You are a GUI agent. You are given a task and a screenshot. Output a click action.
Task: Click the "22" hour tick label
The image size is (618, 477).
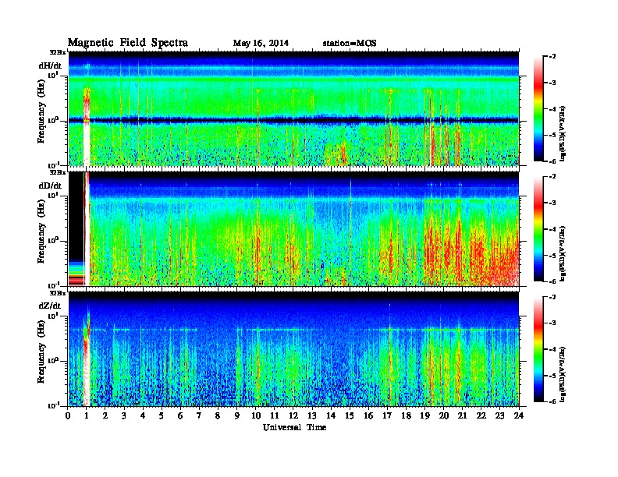(x=481, y=415)
